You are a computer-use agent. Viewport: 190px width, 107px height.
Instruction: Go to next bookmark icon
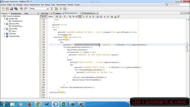point(90,17)
